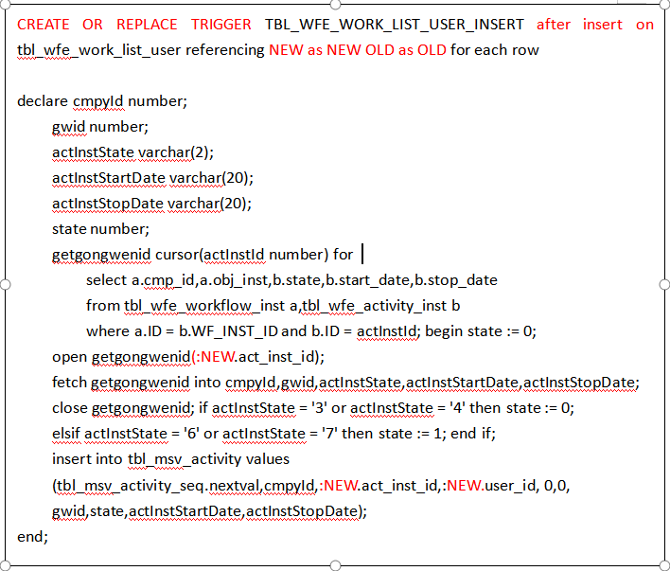Click the word 'fetch'
The image size is (670, 571).
pos(69,383)
